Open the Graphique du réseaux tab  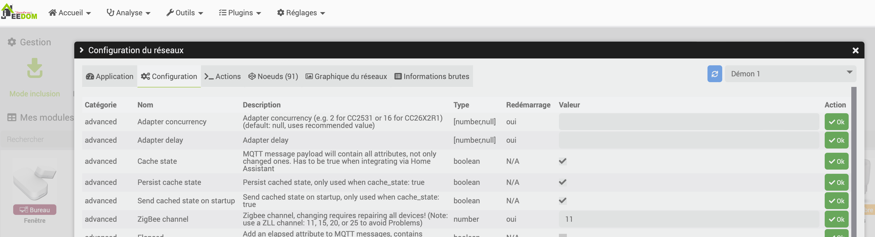[x=346, y=76]
